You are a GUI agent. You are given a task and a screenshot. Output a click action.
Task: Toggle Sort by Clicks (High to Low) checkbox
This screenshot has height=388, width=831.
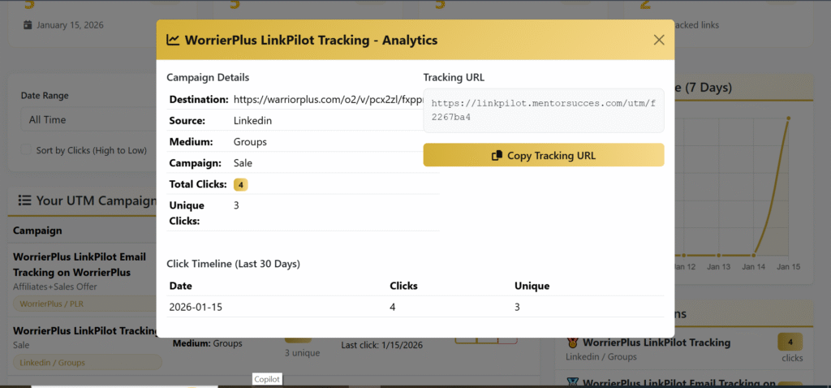coord(28,150)
